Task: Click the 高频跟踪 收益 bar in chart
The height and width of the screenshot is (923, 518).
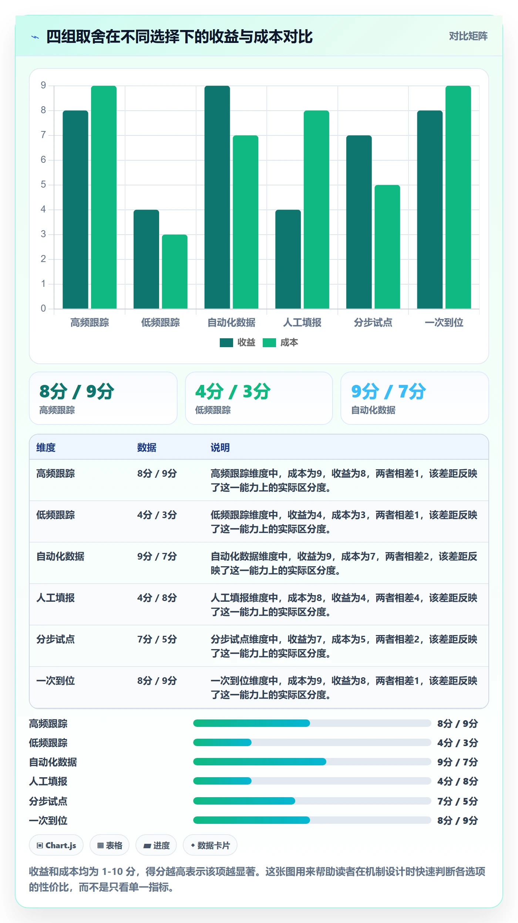Action: click(x=75, y=209)
